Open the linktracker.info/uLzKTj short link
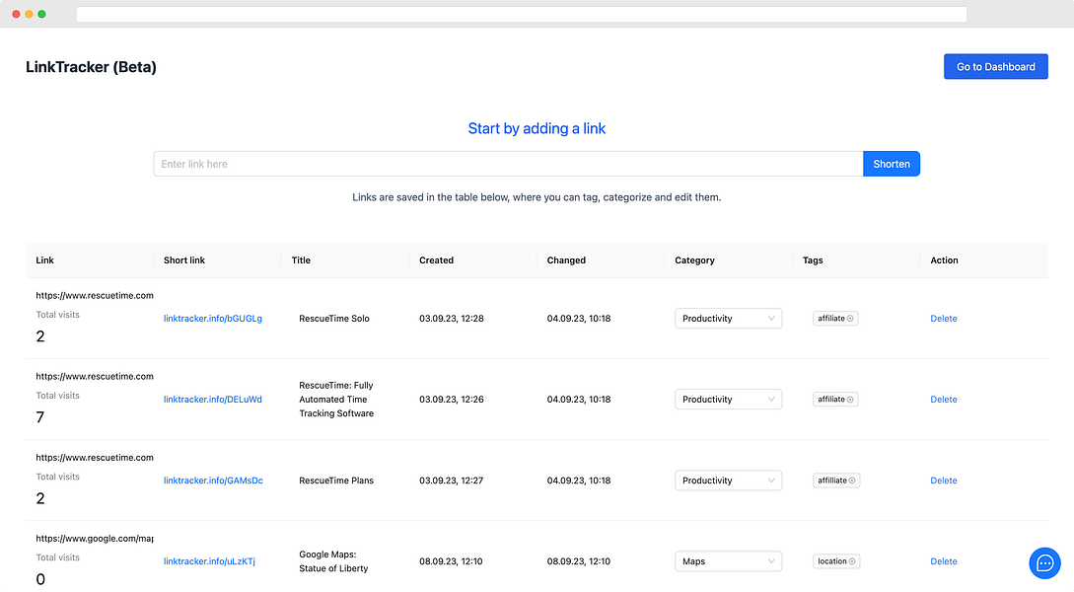The width and height of the screenshot is (1074, 592). 208,560
